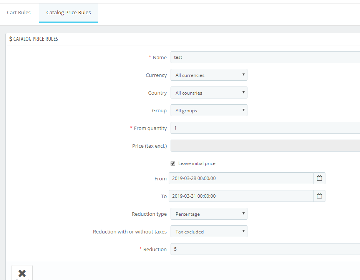Open the Group dropdown

tap(209, 110)
